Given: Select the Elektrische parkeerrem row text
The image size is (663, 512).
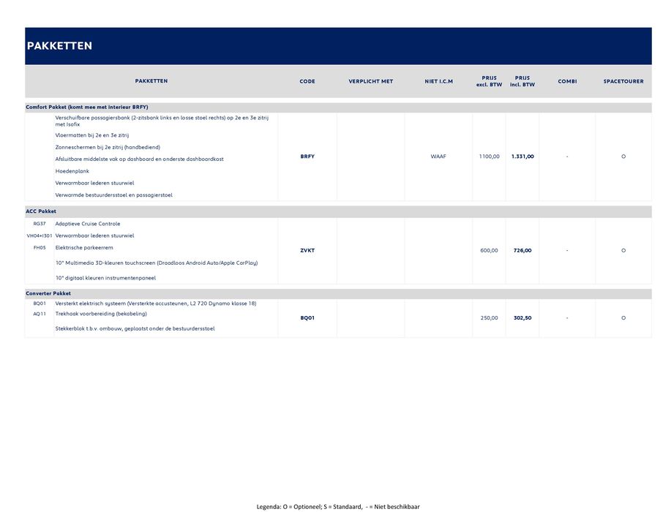Looking at the screenshot, I should [x=84, y=248].
